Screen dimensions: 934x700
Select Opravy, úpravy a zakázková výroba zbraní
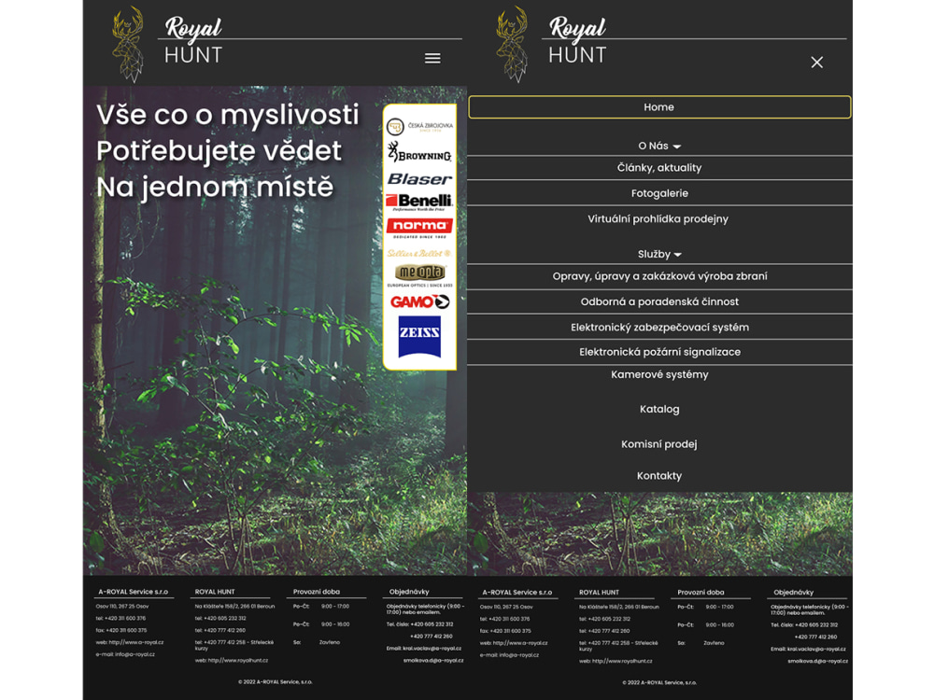pos(659,276)
